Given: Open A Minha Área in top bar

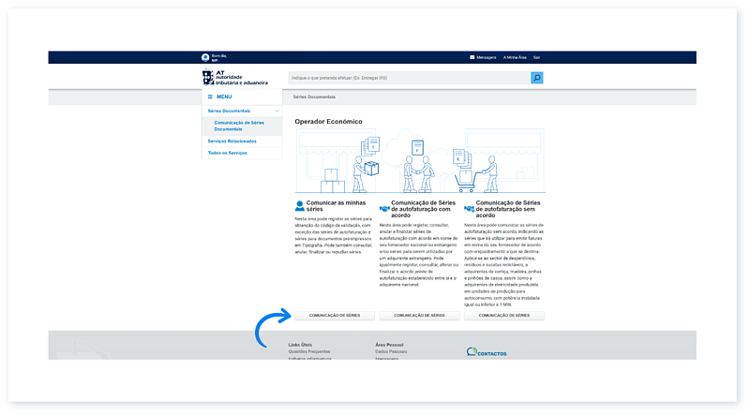Looking at the screenshot, I should (517, 57).
